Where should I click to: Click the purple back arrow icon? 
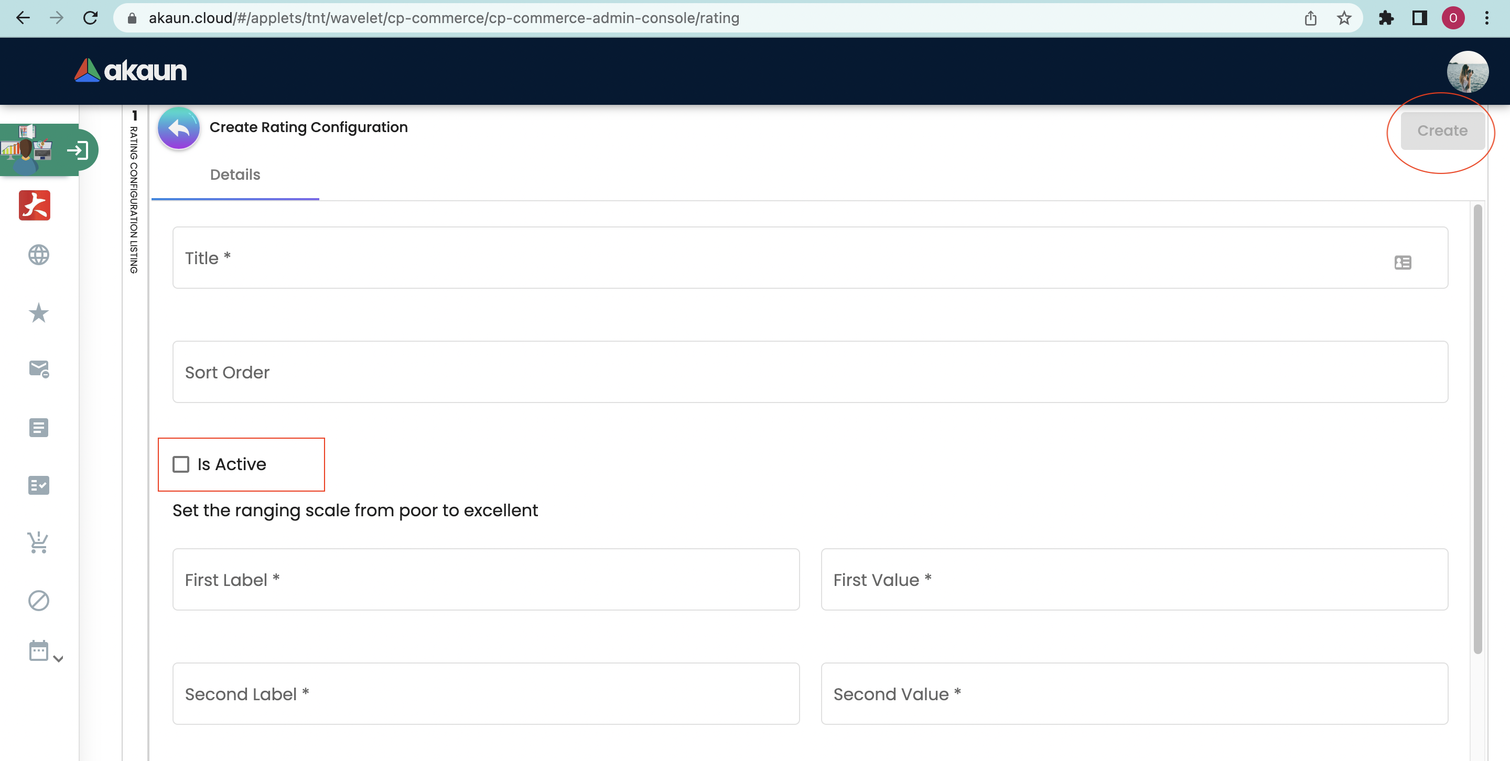pyautogui.click(x=178, y=128)
